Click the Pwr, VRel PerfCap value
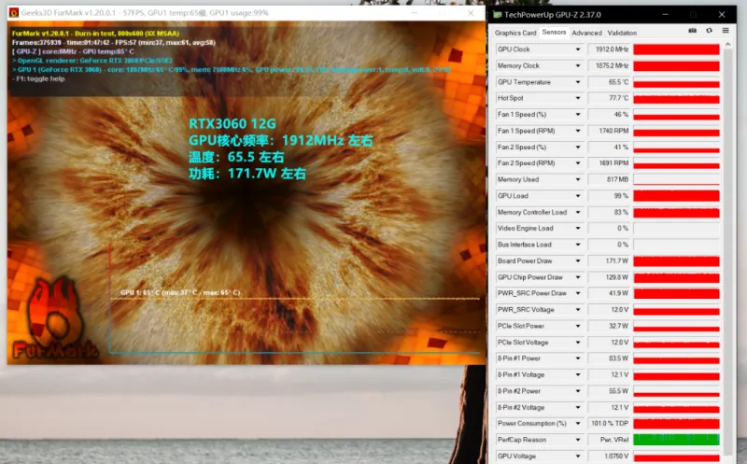 [610, 440]
